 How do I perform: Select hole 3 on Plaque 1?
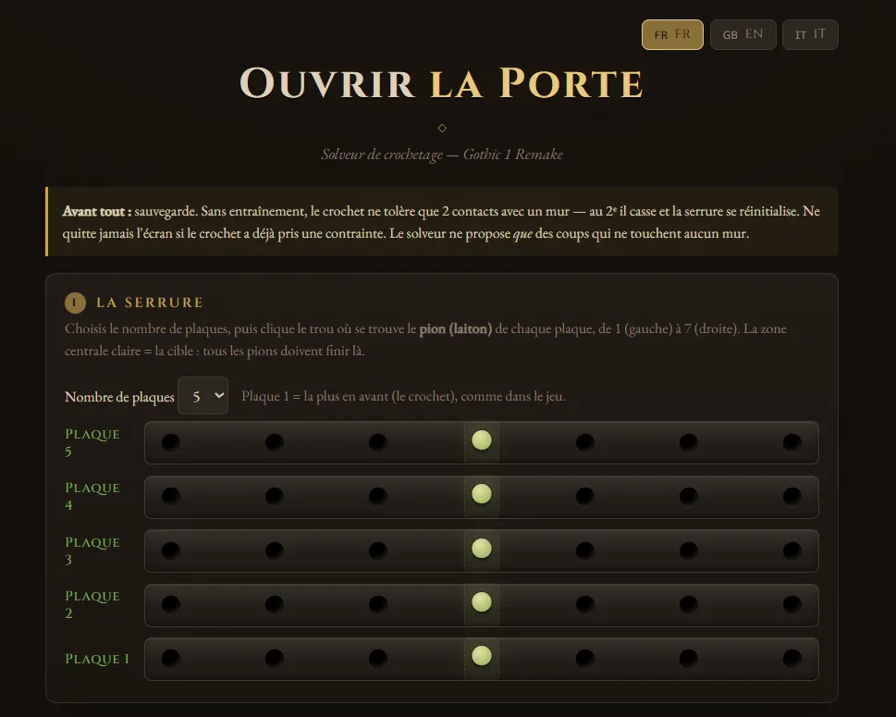pos(377,658)
